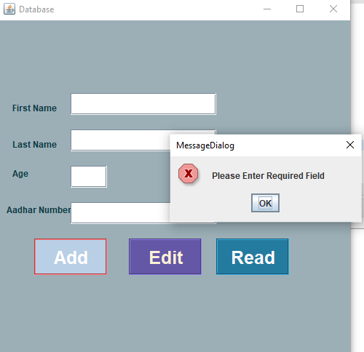Click the red error icon in the MessageDialog
Image resolution: width=364 pixels, height=352 pixels.
[x=189, y=173]
